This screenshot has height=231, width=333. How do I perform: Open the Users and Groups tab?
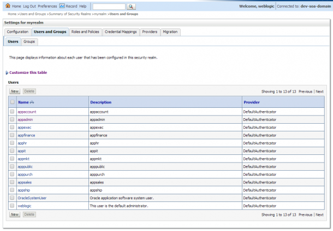coord(50,32)
